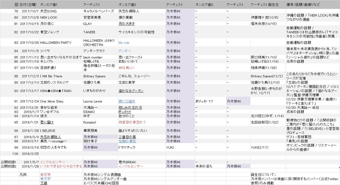
Task: Click the cell HALLOWEEN JUNKY ORCHESTRA
Action: pyautogui.click(x=99, y=43)
